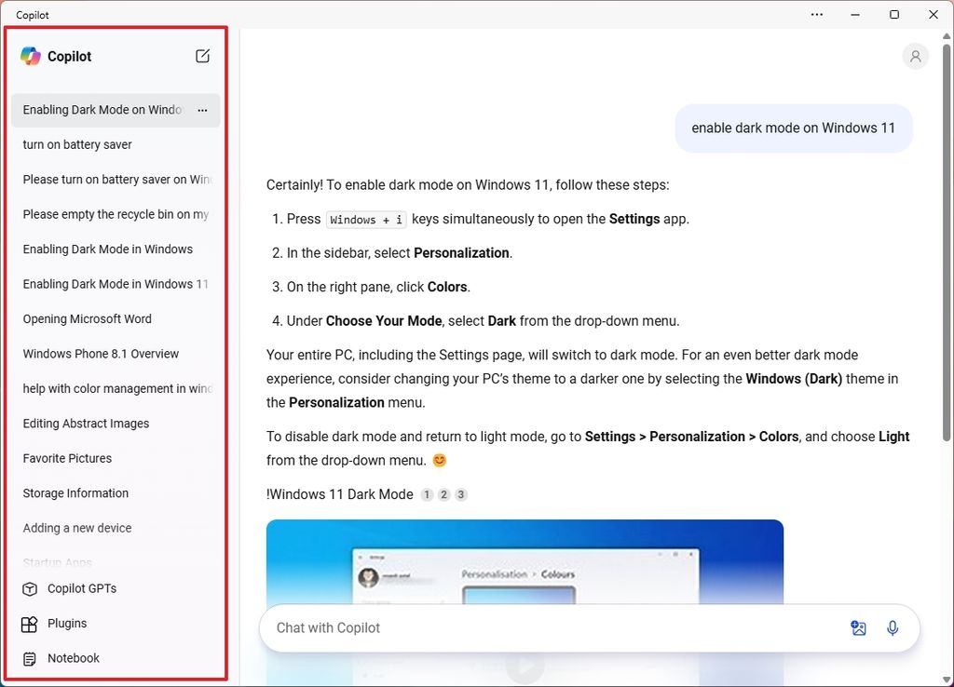954x687 pixels.
Task: Open the Favorite Pictures conversation
Action: pos(67,458)
